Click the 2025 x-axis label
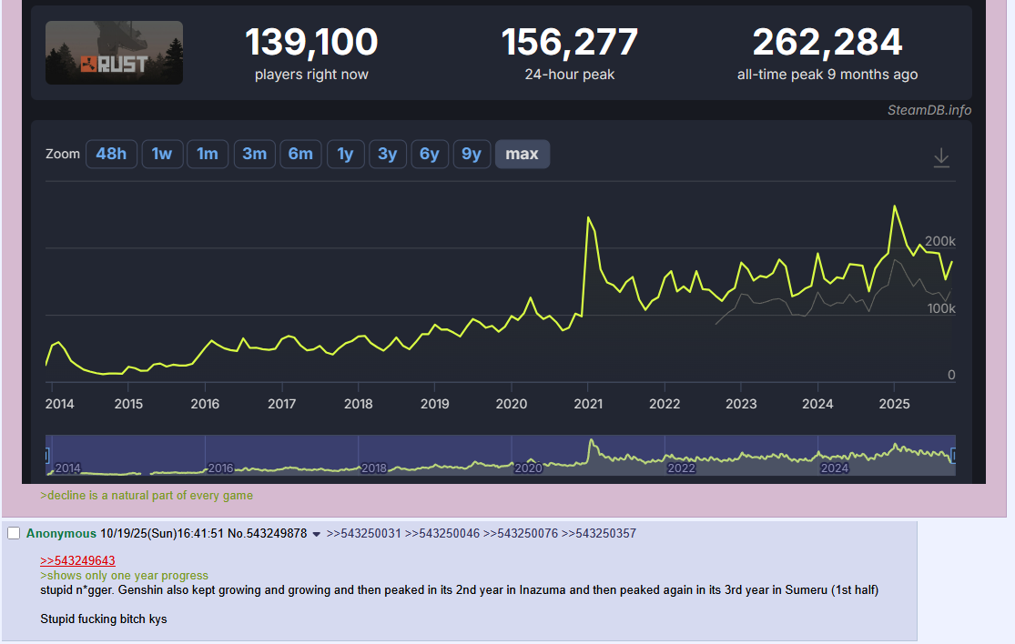 [x=894, y=404]
